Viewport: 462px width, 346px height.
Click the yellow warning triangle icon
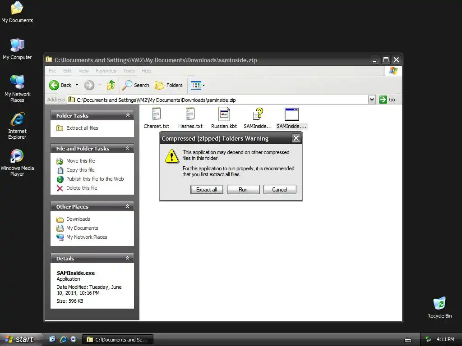[x=171, y=156]
